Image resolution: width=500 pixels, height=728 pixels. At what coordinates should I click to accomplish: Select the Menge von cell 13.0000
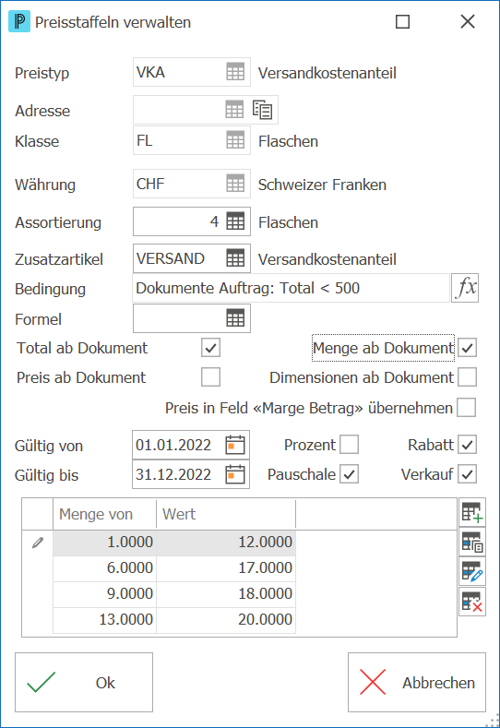pyautogui.click(x=105, y=620)
